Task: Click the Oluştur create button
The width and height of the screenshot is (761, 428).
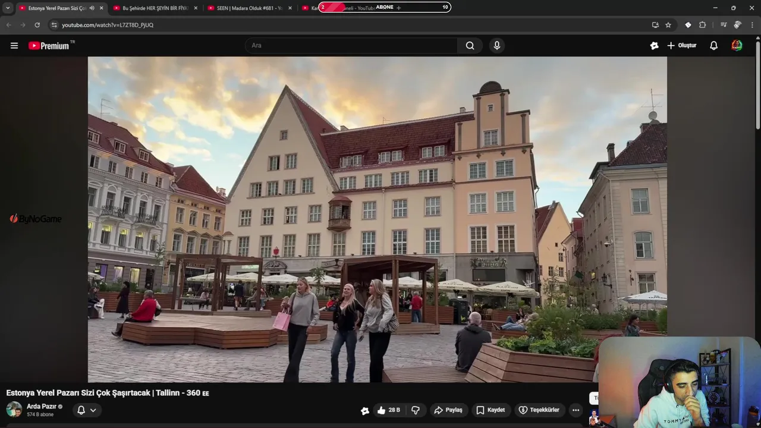Action: click(682, 46)
